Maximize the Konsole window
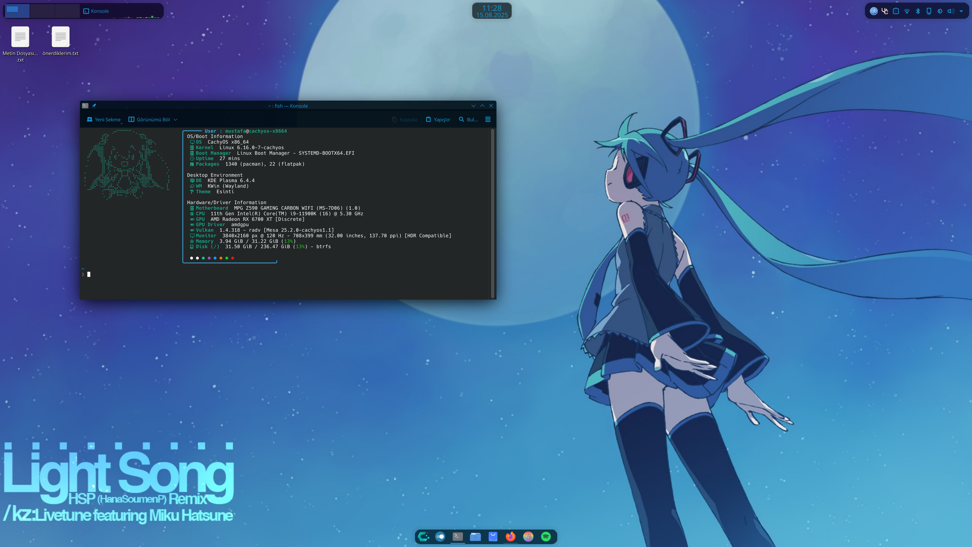The width and height of the screenshot is (972, 547). (482, 106)
